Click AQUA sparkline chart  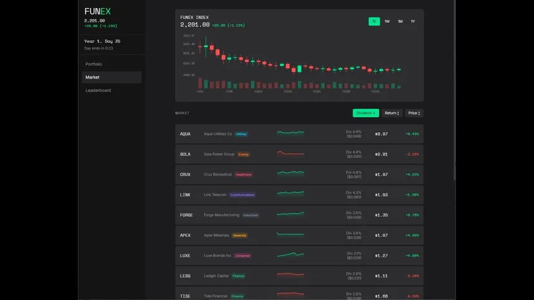[x=291, y=133]
